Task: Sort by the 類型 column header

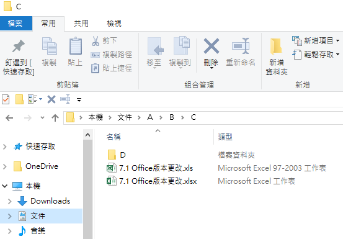Action: (x=225, y=137)
